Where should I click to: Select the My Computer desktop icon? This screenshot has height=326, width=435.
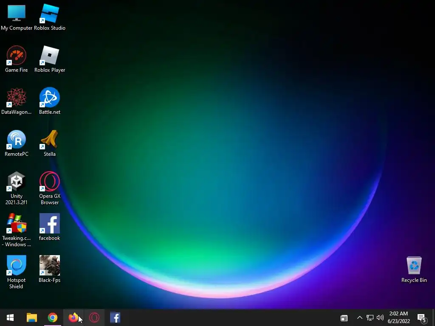click(x=17, y=17)
